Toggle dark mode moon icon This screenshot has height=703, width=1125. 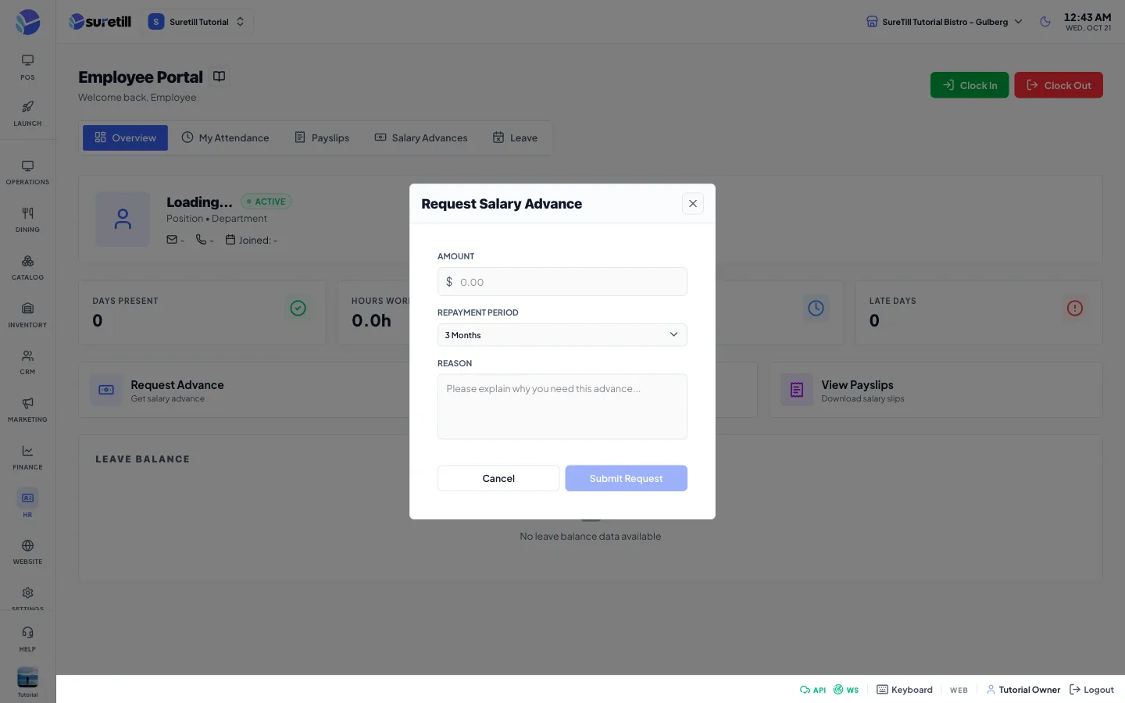point(1045,22)
